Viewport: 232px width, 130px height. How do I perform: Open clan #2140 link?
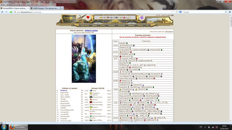click(115, 57)
